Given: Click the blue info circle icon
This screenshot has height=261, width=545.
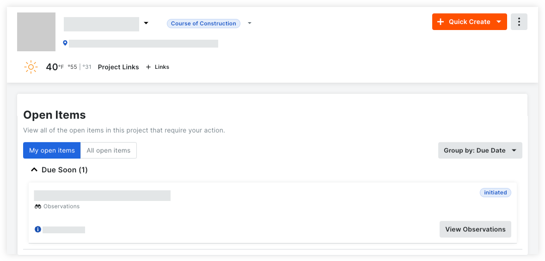Looking at the screenshot, I should tap(38, 230).
